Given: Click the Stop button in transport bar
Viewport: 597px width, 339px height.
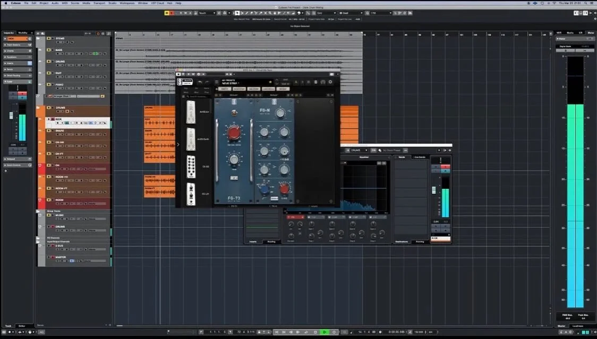Looking at the screenshot, I should point(315,332).
